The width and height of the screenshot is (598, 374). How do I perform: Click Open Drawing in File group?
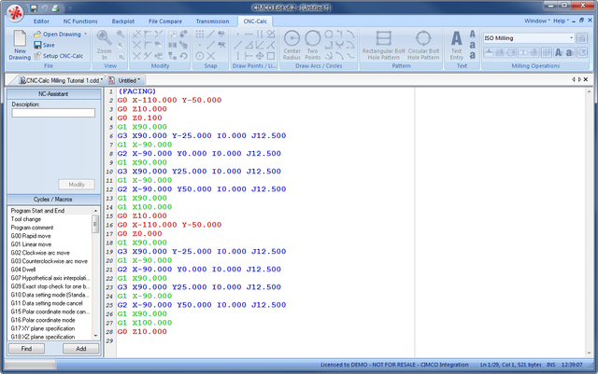click(58, 34)
